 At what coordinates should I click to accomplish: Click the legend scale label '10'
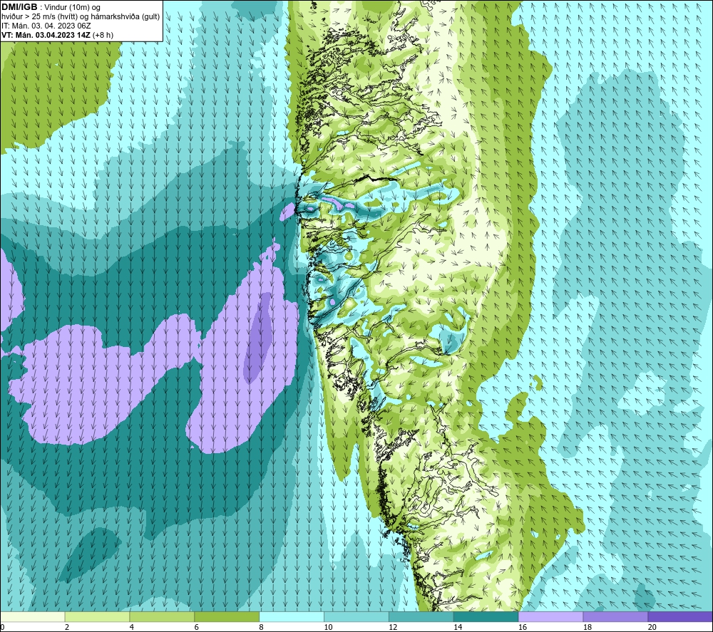[x=328, y=627]
